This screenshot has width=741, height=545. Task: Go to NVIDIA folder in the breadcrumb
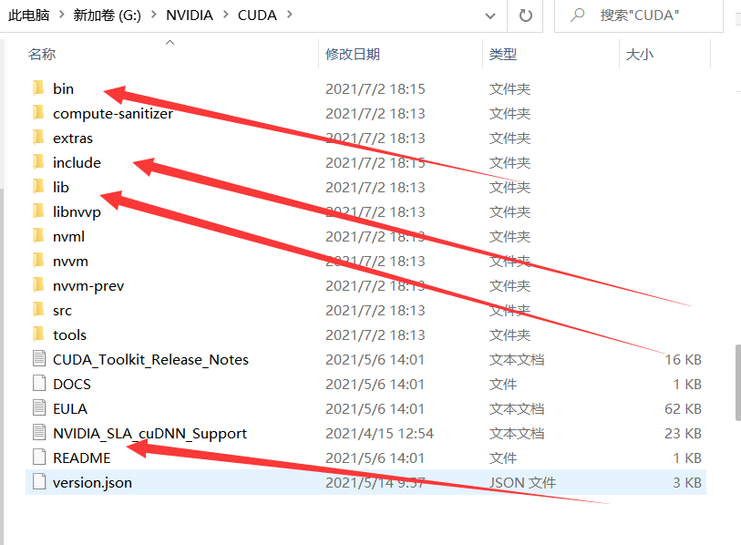point(190,15)
